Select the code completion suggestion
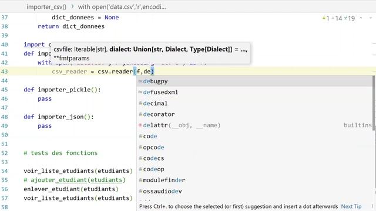This screenshot has height=211, width=376. 255,137
